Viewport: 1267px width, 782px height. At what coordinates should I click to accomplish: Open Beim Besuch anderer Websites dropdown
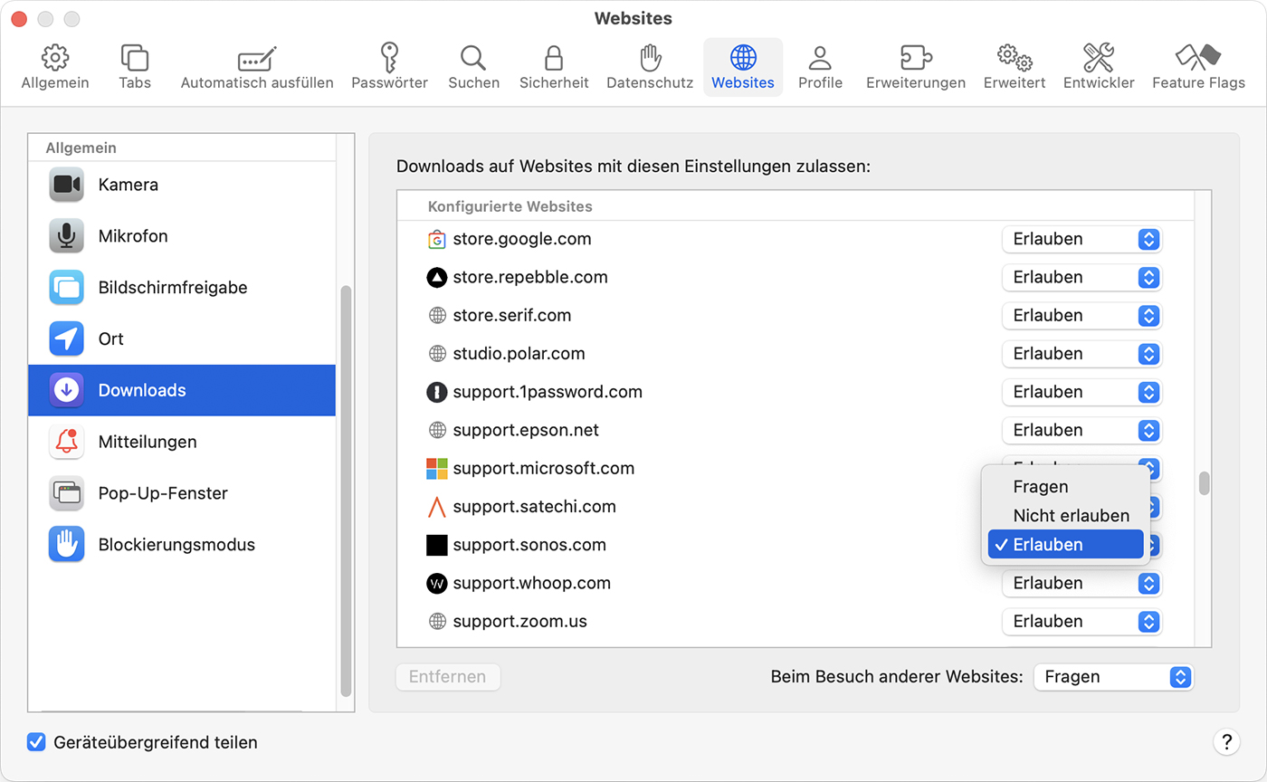pyautogui.click(x=1113, y=677)
